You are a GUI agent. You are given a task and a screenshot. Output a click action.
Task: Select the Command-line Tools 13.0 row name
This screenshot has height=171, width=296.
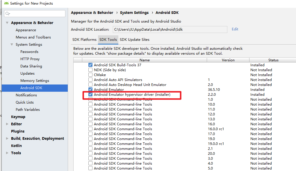pyautogui.click(x=123, y=119)
